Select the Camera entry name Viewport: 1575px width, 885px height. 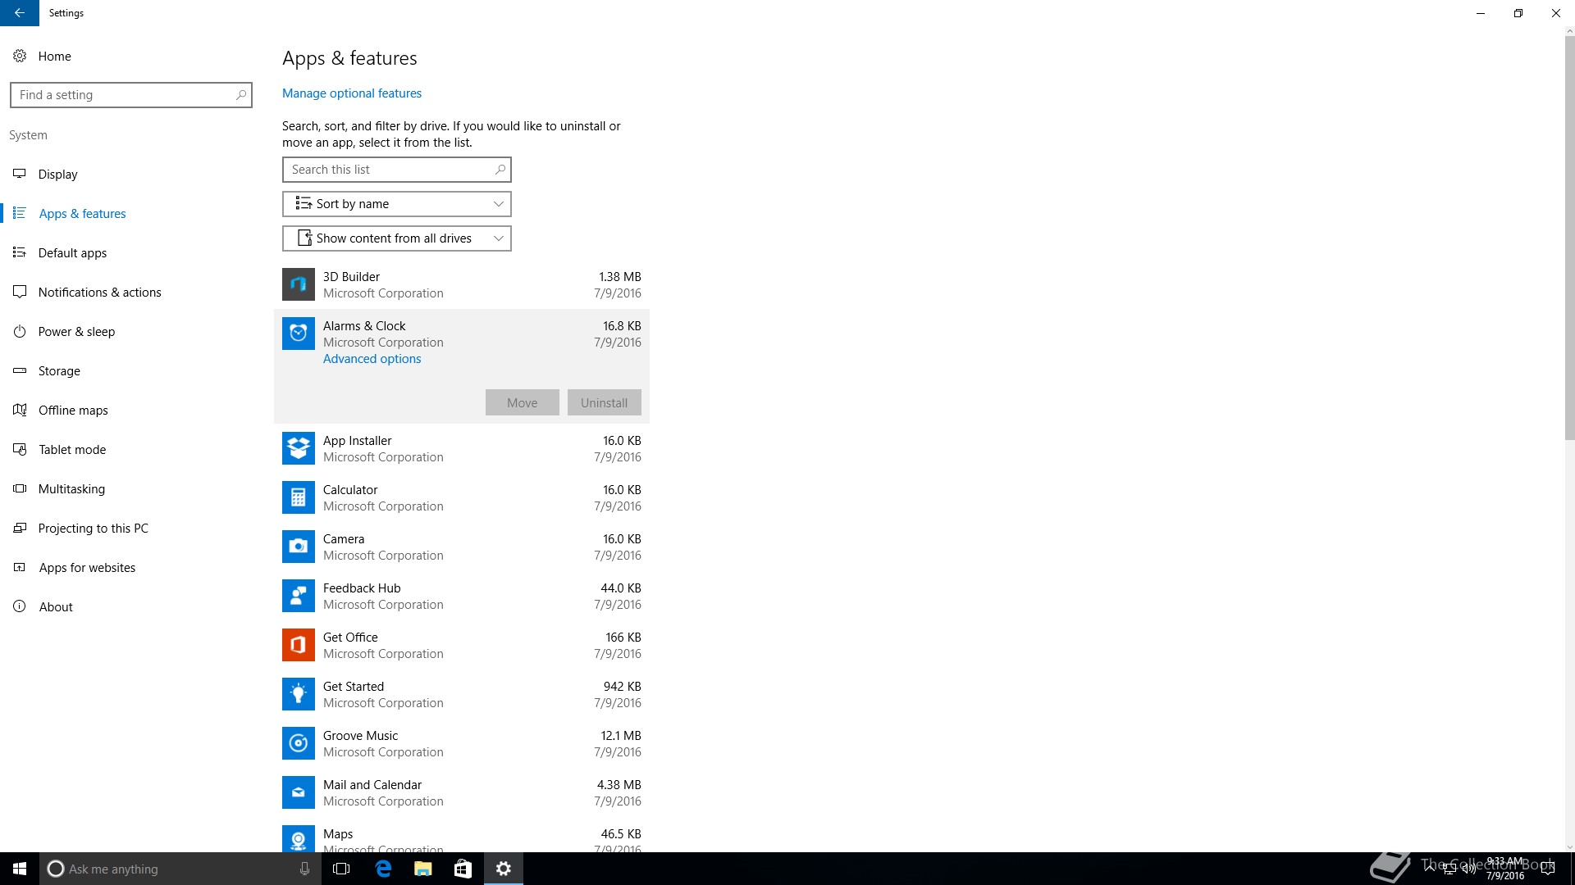pyautogui.click(x=344, y=539)
